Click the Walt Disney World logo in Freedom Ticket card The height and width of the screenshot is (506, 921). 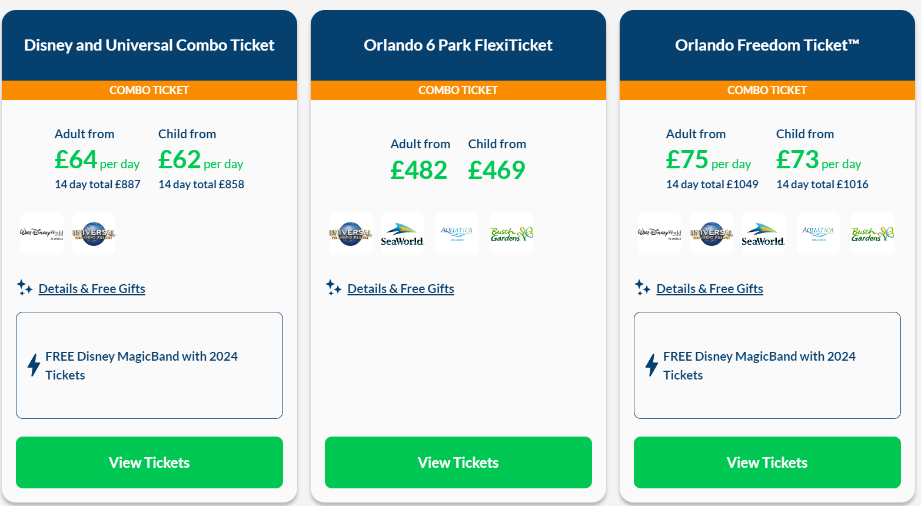click(660, 234)
